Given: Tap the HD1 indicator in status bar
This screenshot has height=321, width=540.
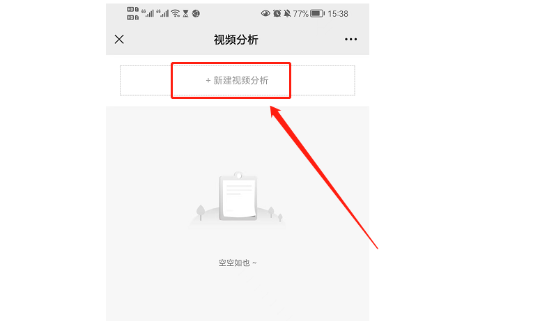Looking at the screenshot, I should pos(132,9).
